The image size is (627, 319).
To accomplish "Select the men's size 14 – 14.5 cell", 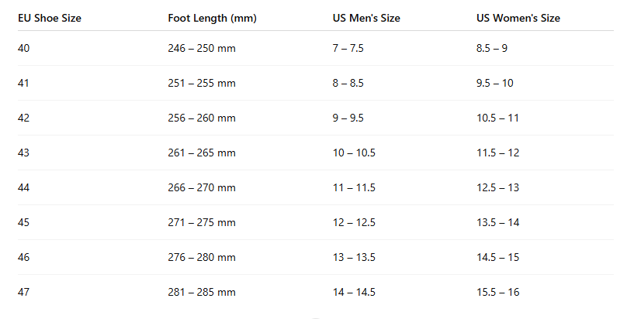I will pos(354,292).
